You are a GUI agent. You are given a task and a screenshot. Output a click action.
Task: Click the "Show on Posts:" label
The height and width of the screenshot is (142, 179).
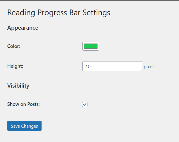tap(24, 104)
